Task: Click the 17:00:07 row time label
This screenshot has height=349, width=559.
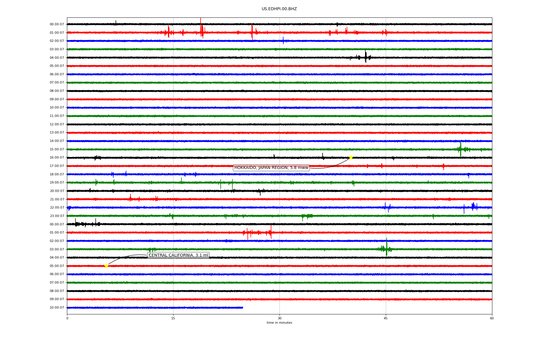Action: click(x=57, y=166)
